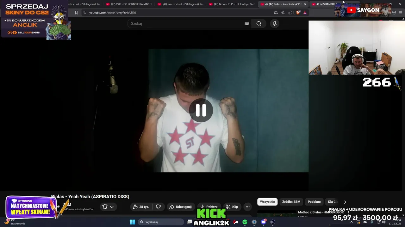
Task: Open picture-in-picture icon in the address bar
Action: pos(276,13)
